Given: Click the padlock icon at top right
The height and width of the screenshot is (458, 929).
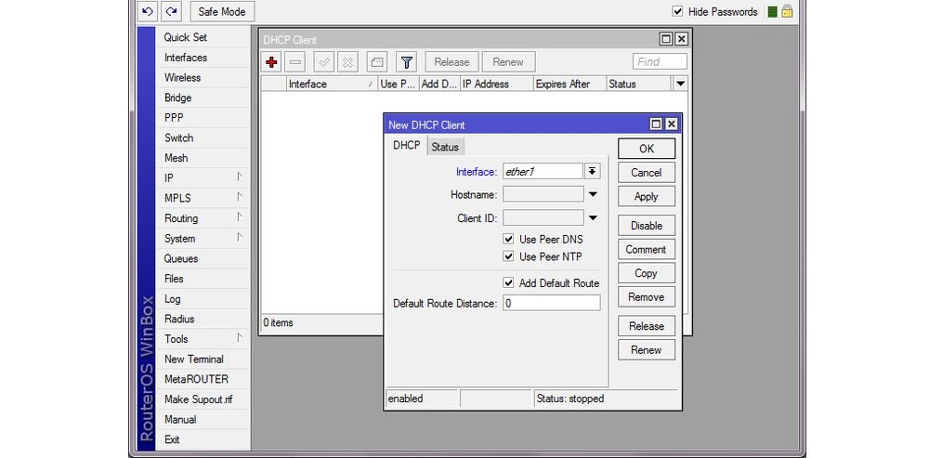Looking at the screenshot, I should pyautogui.click(x=787, y=11).
